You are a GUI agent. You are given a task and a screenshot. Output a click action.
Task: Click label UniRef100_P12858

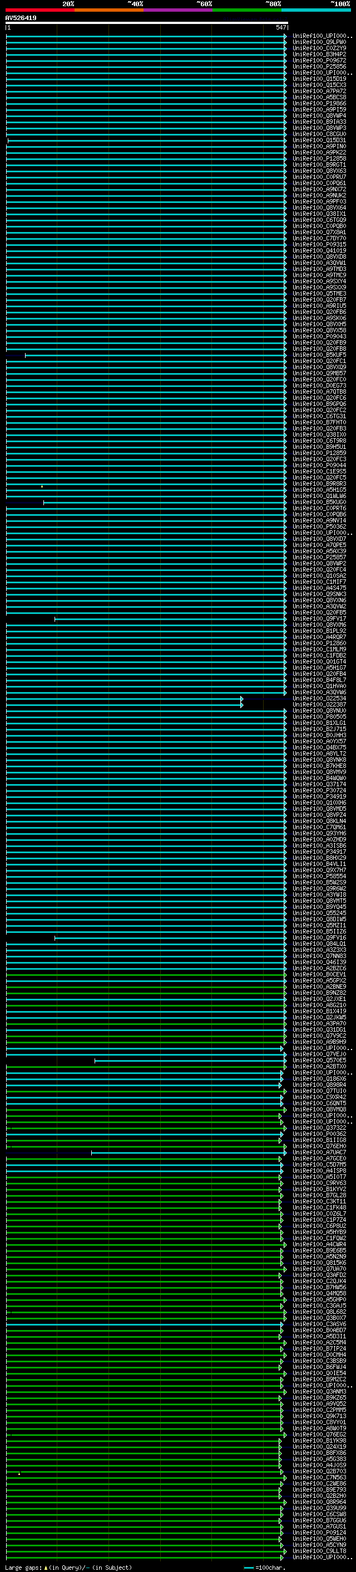(x=319, y=159)
